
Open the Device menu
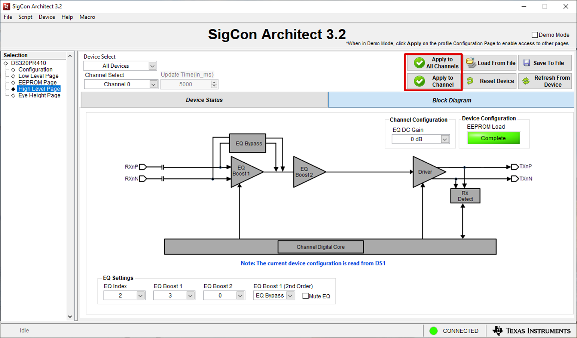coord(47,17)
